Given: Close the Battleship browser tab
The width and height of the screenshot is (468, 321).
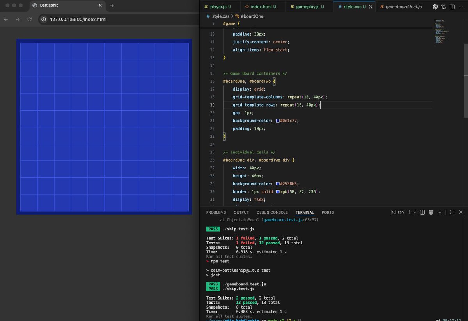Looking at the screenshot, I should point(100,5).
